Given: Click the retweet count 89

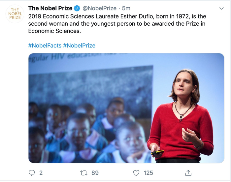Looking at the screenshot, I should click(x=95, y=173).
